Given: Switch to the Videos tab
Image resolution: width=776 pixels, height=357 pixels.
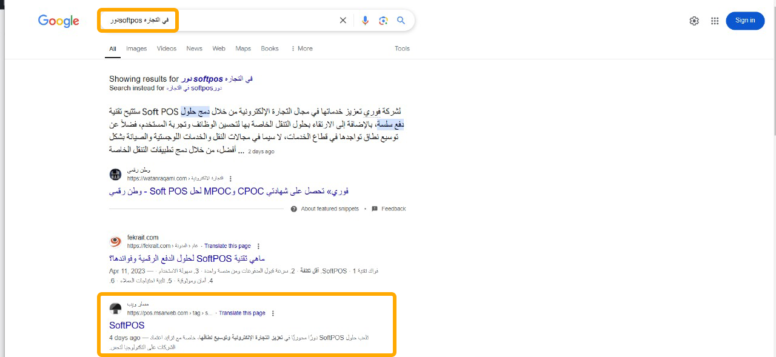Looking at the screenshot, I should click(x=167, y=48).
